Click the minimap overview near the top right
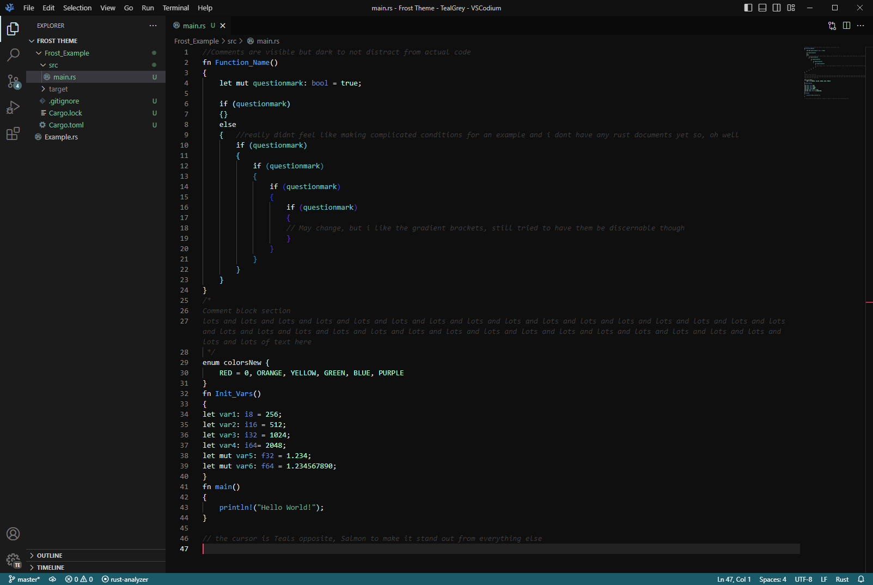 coord(828,60)
